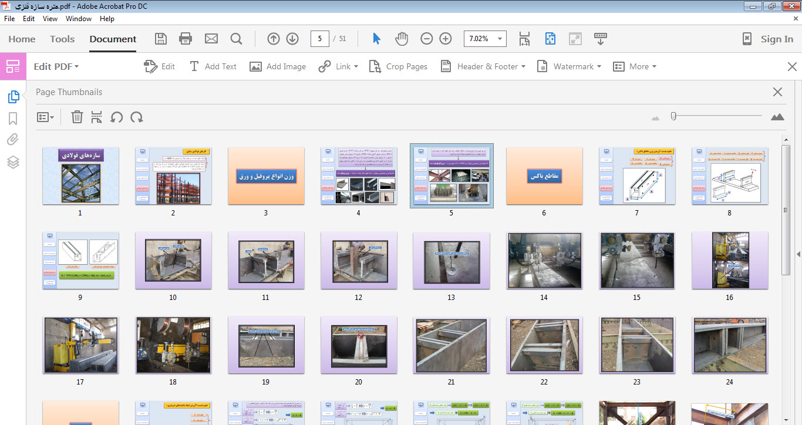Open the Edit menu in menu bar
The height and width of the screenshot is (425, 802).
(x=29, y=19)
